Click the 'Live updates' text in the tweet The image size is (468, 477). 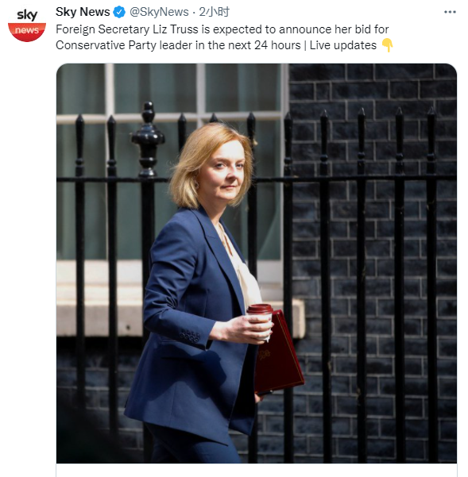342,45
